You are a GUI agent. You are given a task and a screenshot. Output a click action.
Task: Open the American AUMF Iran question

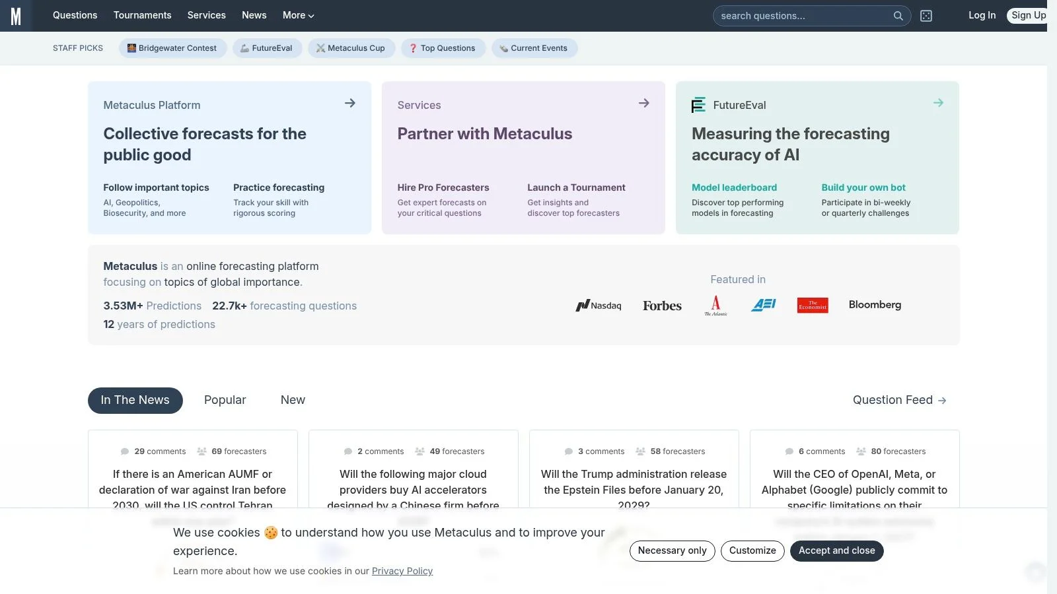click(x=192, y=490)
